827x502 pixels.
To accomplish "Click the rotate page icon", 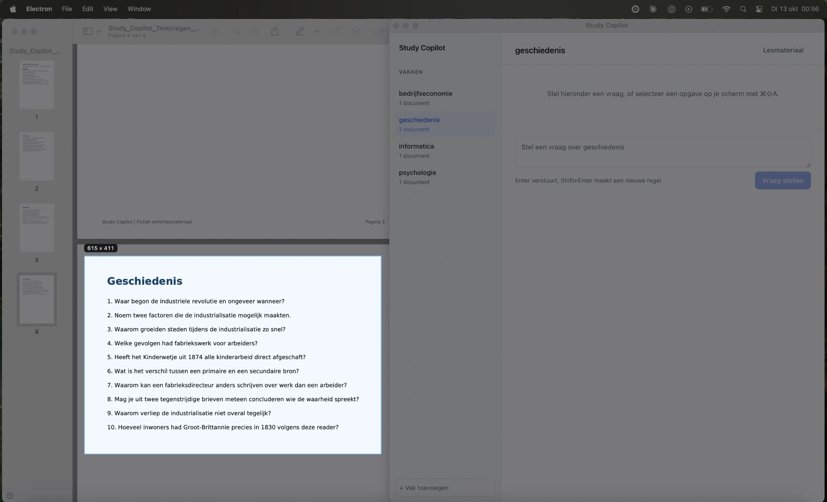I will click(x=336, y=32).
